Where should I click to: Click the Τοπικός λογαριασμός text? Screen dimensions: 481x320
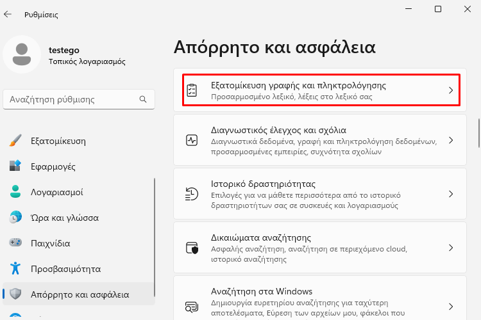(x=87, y=61)
